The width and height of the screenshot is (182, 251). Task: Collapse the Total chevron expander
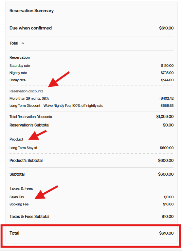[x=23, y=43]
